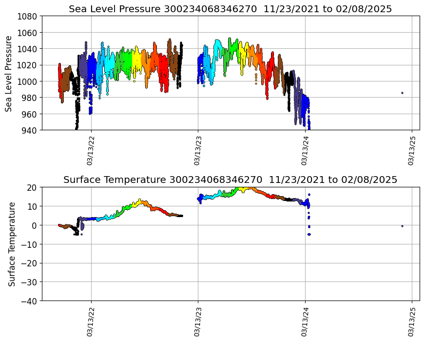The image size is (424, 341).
Task: Click the −40 tick on temperature y-axis
Action: click(30, 301)
